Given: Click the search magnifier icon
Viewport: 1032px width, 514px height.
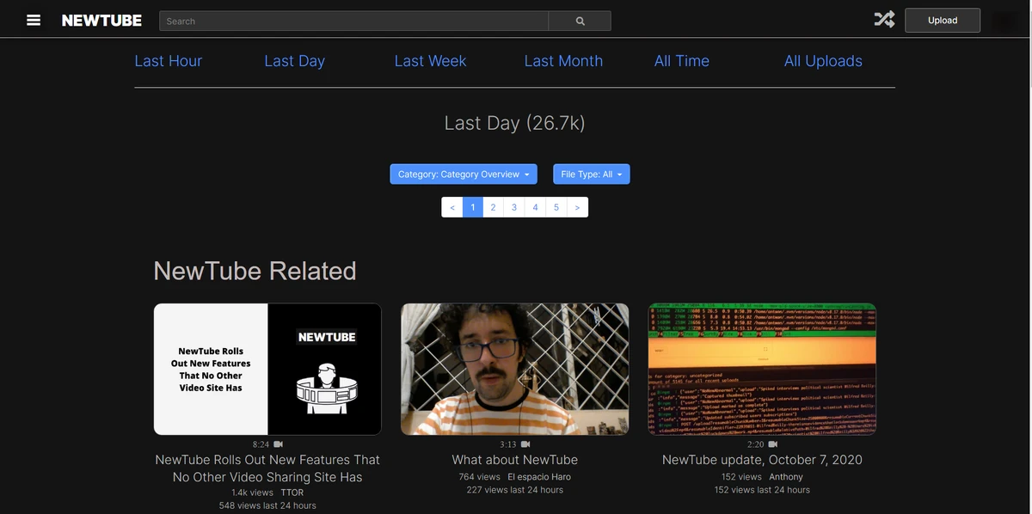Looking at the screenshot, I should pyautogui.click(x=579, y=20).
